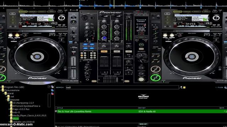Click channel 1 trim knob
The width and height of the screenshot is (227, 127).
104,21
